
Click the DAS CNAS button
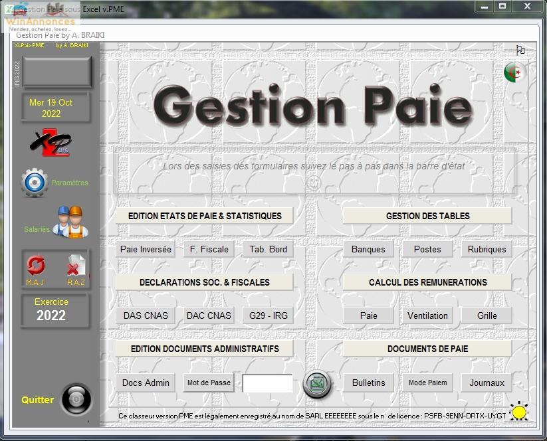[x=146, y=315]
